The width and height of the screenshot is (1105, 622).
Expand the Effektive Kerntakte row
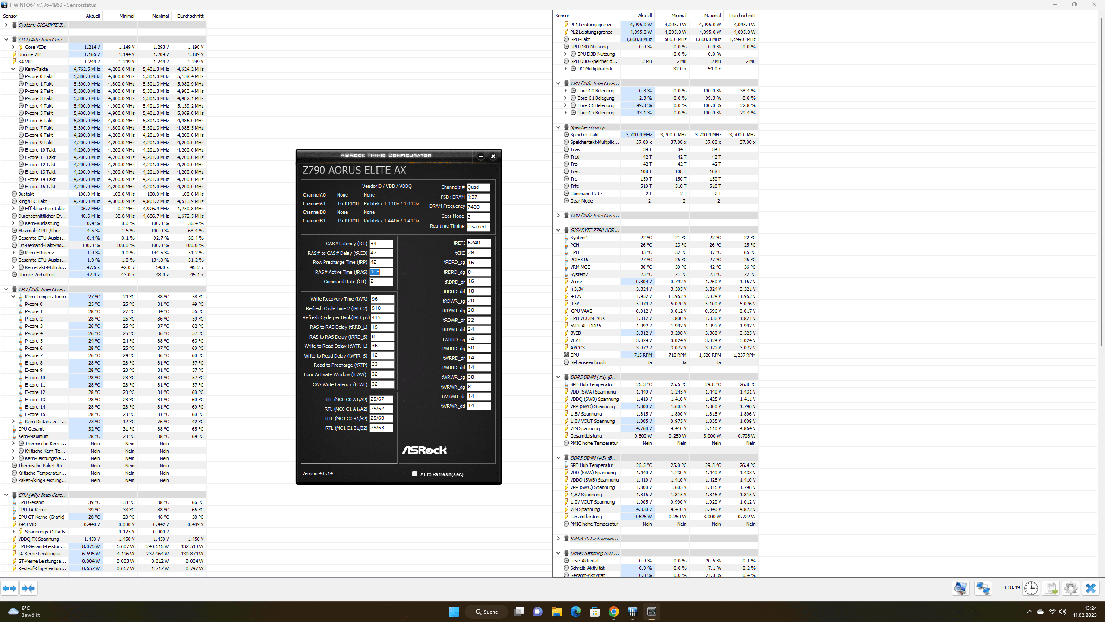pyautogui.click(x=13, y=209)
